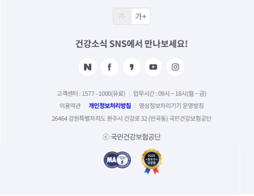
Task: Open the 이용약관 link
Action: coord(70,106)
